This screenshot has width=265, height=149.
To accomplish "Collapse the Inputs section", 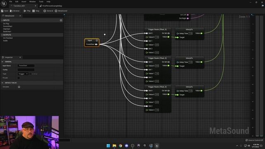I will 2,20.
